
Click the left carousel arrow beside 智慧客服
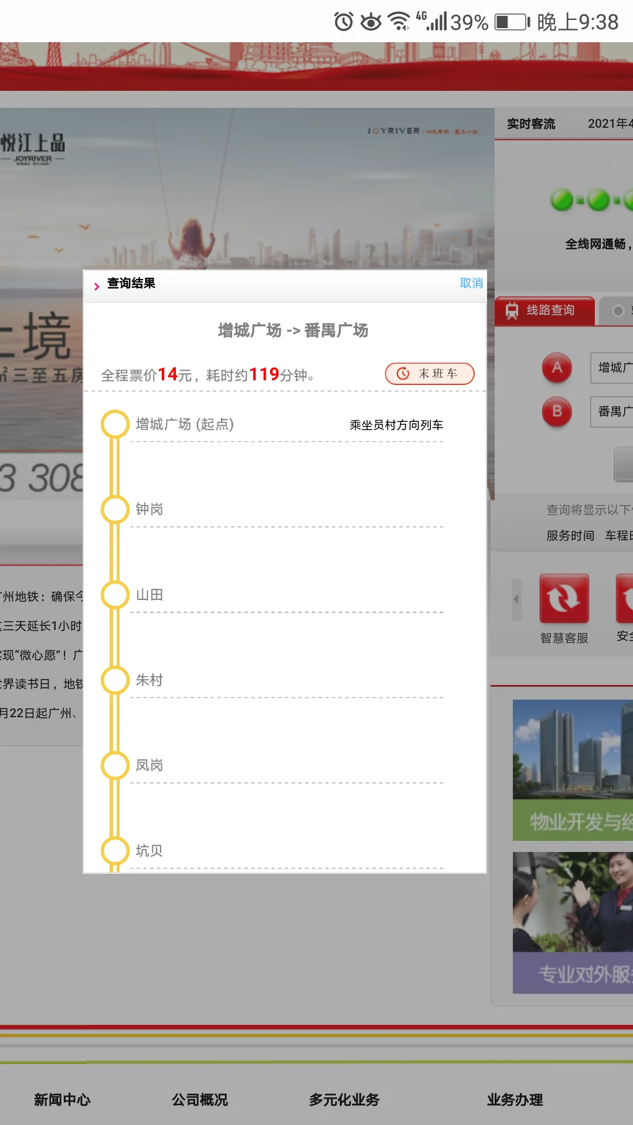point(516,599)
